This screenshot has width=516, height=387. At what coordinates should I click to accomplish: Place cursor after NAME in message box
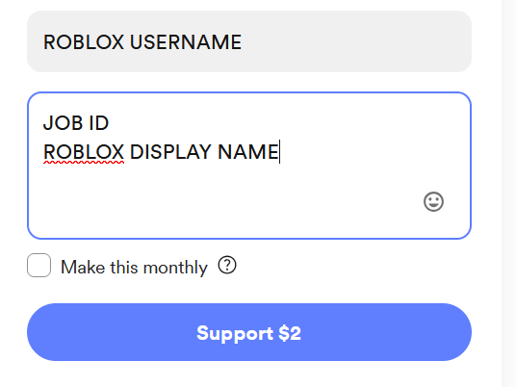280,152
